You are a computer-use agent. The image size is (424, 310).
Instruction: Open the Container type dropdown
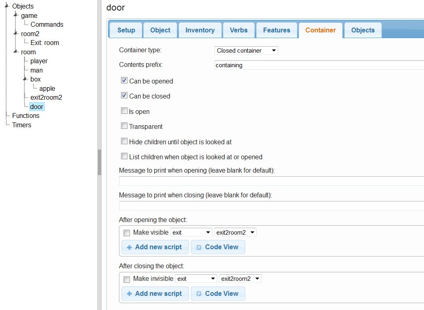pyautogui.click(x=246, y=51)
